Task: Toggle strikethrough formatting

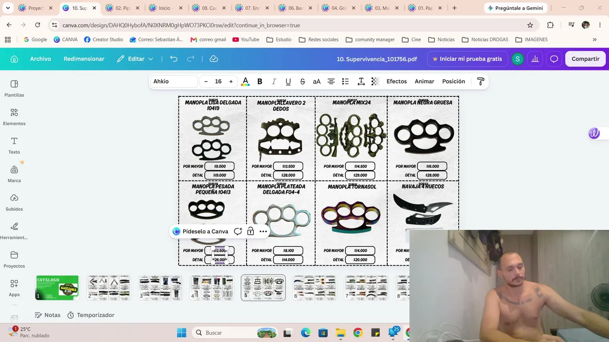Action: click(303, 82)
